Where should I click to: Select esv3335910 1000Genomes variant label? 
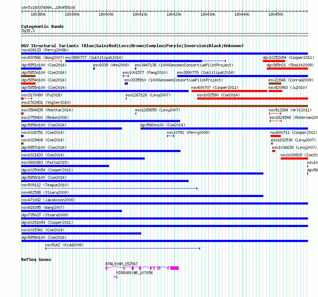pos(174,80)
